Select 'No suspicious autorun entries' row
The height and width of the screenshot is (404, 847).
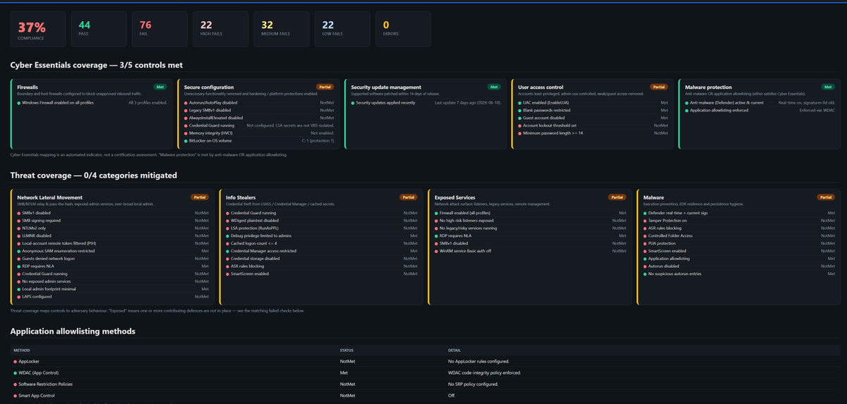point(739,274)
